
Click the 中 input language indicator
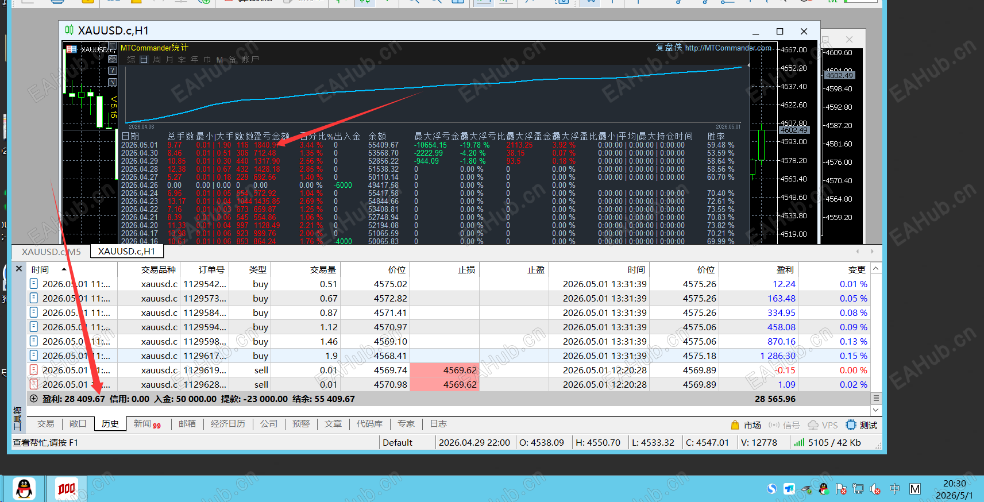tap(894, 489)
